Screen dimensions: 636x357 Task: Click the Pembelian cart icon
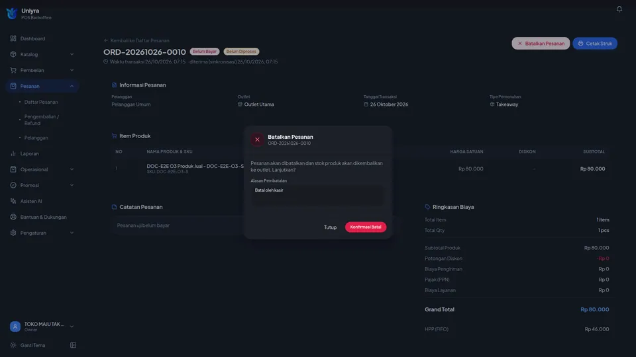[13, 70]
